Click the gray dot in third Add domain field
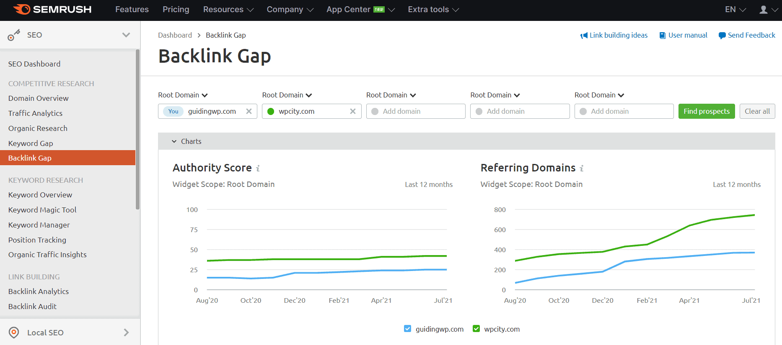This screenshot has width=782, height=345. point(375,111)
